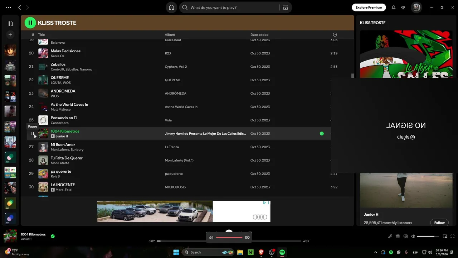The width and height of the screenshot is (458, 258).
Task: Select the track Tu Falta De Querer
Action: point(67,158)
